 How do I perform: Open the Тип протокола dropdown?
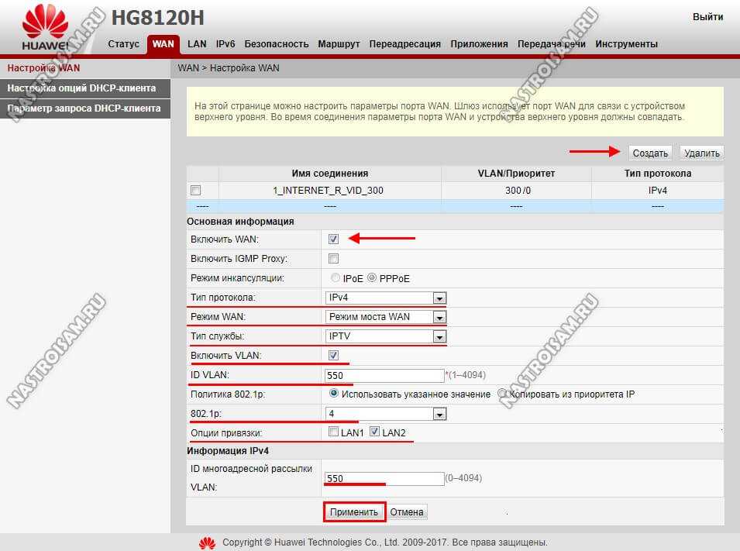439,298
